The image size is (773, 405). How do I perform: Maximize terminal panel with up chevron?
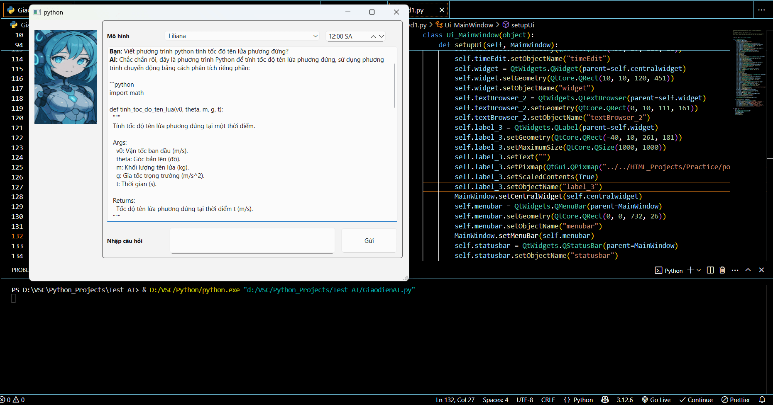click(x=748, y=270)
